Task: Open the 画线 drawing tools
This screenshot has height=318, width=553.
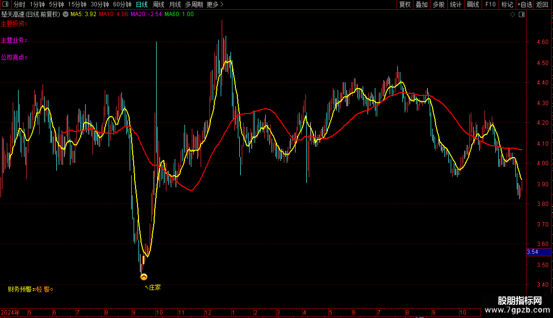Action: tap(473, 4)
